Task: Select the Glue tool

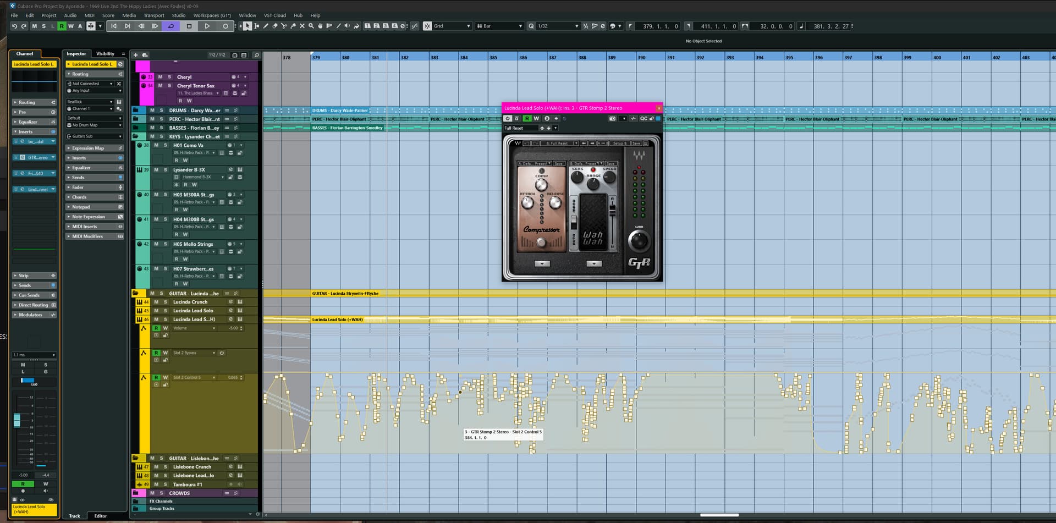Action: [293, 26]
